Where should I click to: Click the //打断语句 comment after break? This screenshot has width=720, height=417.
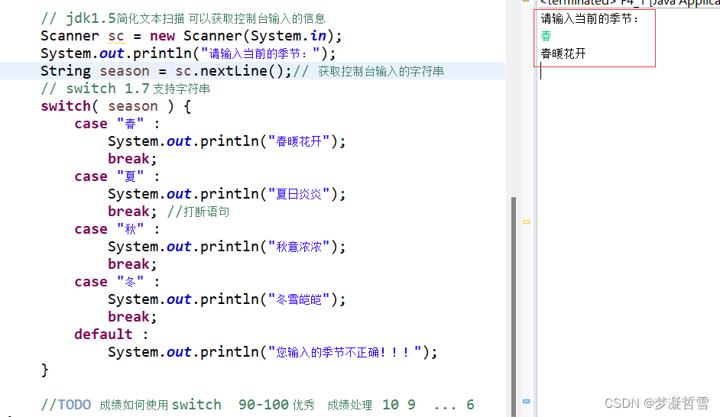(198, 212)
